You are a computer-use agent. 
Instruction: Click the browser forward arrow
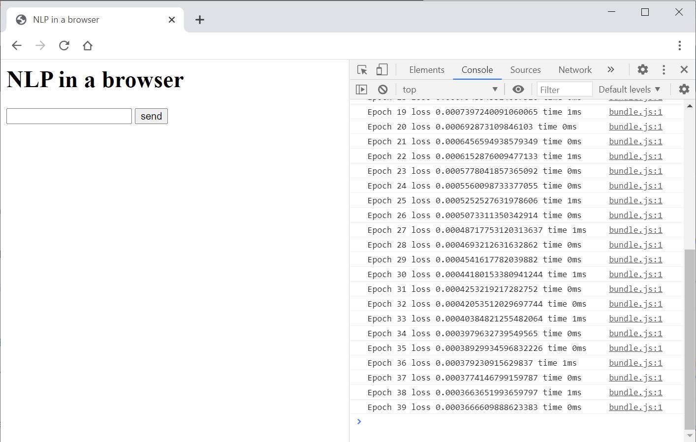point(40,46)
